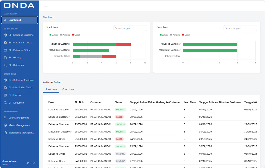
Task: Click GI - History document icon
Action: [5, 95]
